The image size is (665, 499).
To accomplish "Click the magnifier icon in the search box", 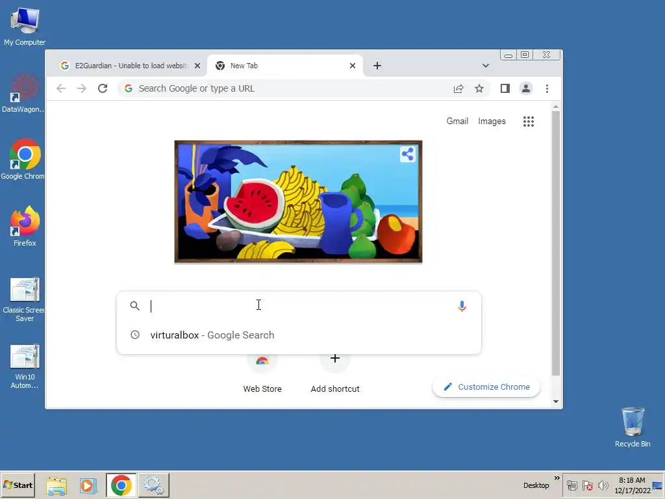I will (x=135, y=305).
